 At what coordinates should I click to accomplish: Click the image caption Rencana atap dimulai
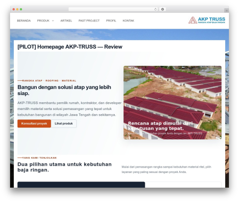point(160,126)
